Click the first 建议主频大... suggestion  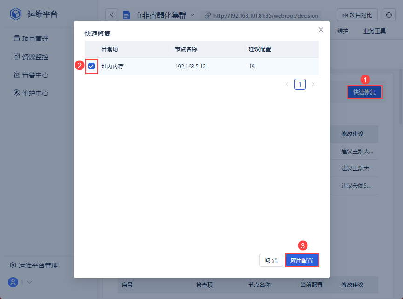click(357, 151)
